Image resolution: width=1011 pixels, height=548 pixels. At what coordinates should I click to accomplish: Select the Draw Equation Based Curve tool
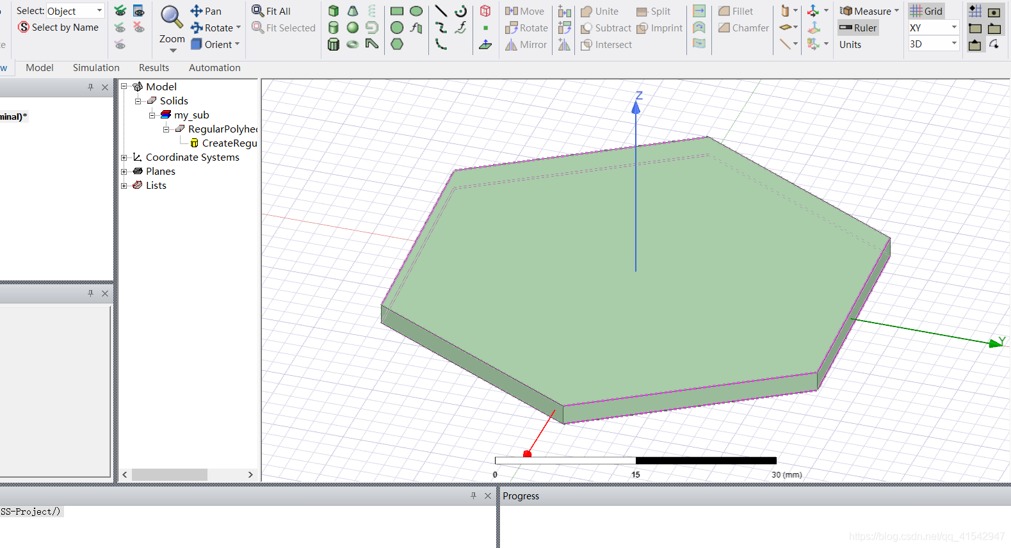(x=460, y=28)
